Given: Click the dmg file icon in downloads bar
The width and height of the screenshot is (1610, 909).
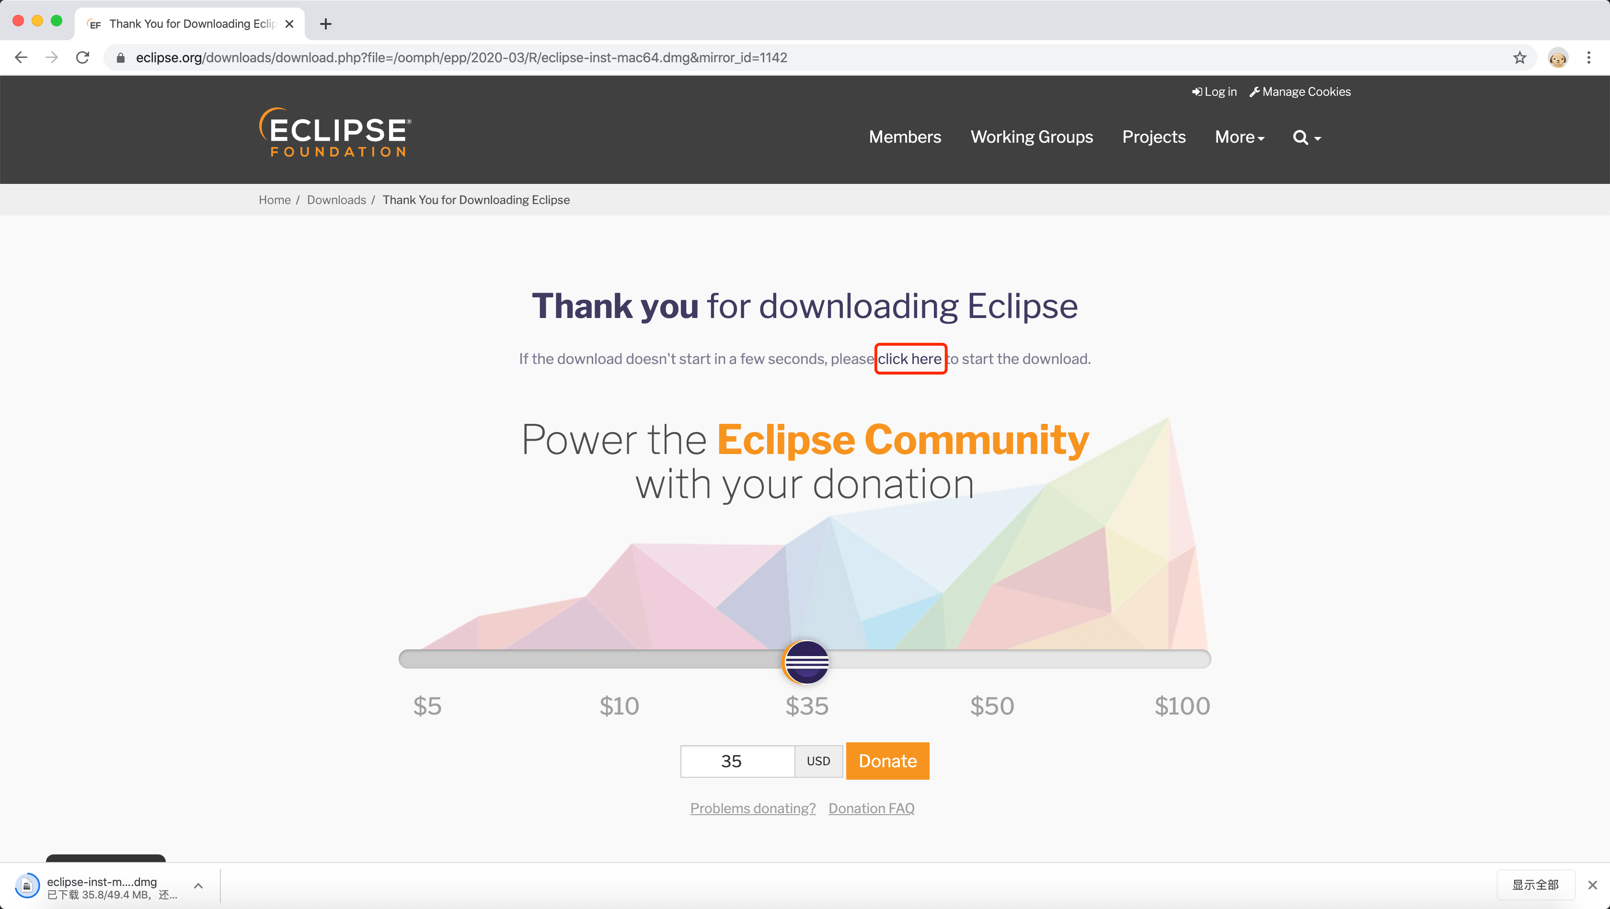Looking at the screenshot, I should [27, 886].
